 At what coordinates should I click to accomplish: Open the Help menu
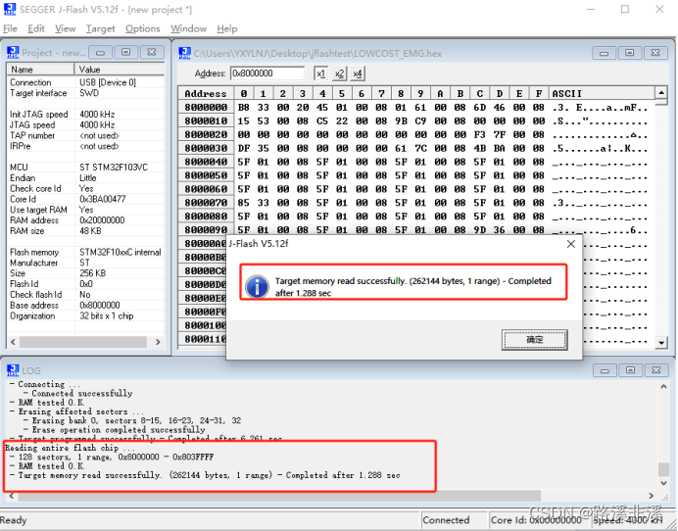pos(227,28)
